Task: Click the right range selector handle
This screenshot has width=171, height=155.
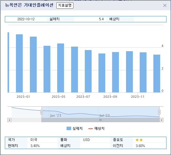Action: (x=159, y=112)
